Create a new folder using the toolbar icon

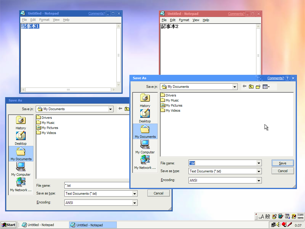258,86
